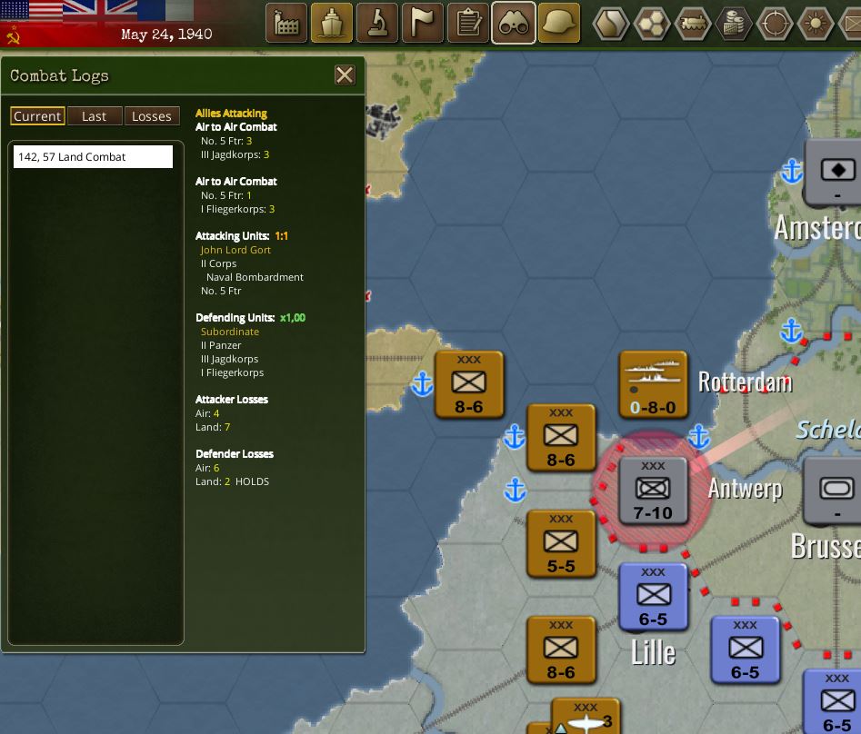This screenshot has height=734, width=861.
Task: Click the date 'May 24, 1940'
Action: pos(166,35)
